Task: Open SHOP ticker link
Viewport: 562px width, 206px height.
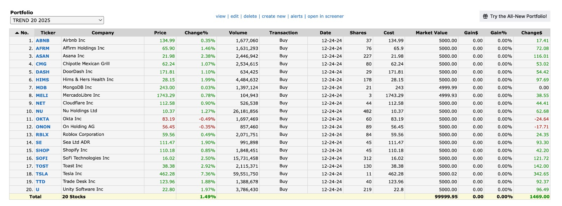Action: (43, 150)
